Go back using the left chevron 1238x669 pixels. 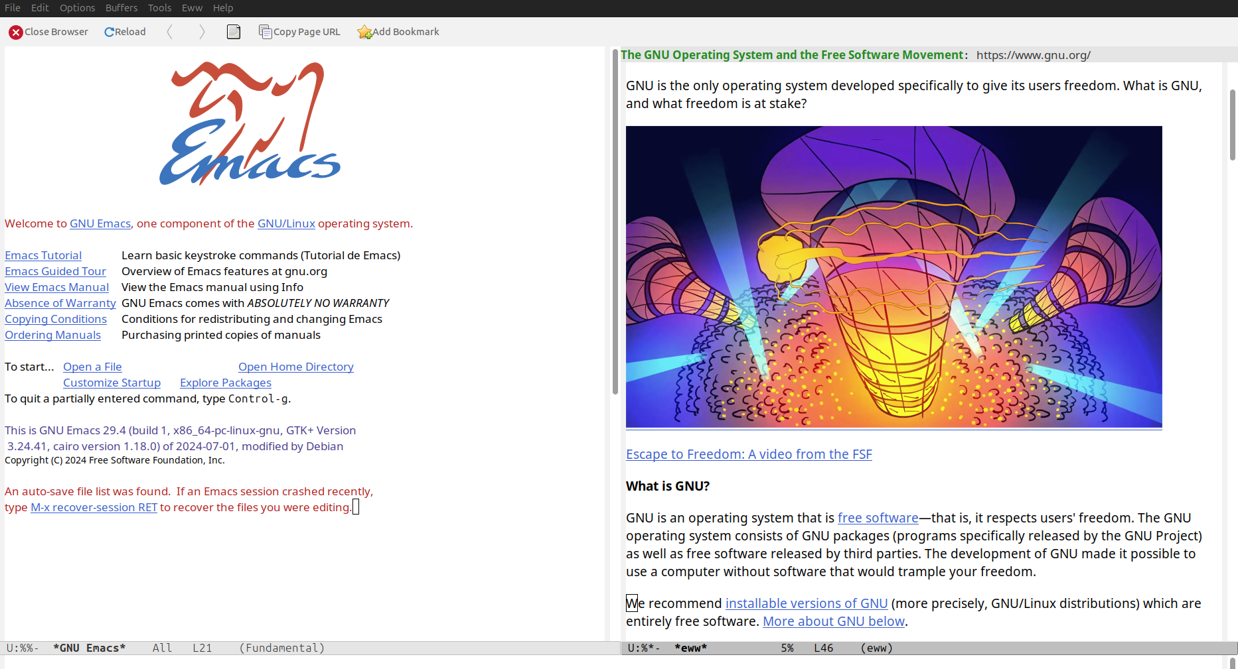170,32
